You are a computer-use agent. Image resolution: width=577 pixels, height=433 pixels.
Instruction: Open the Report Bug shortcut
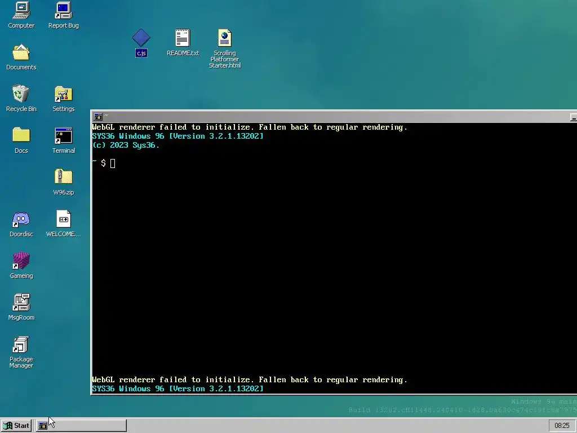(63, 15)
